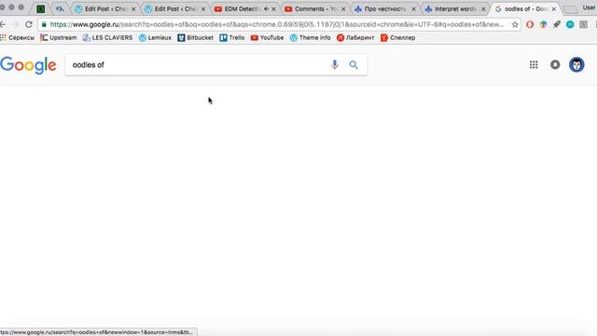
Task: Open the YouTube bookmark
Action: point(268,37)
